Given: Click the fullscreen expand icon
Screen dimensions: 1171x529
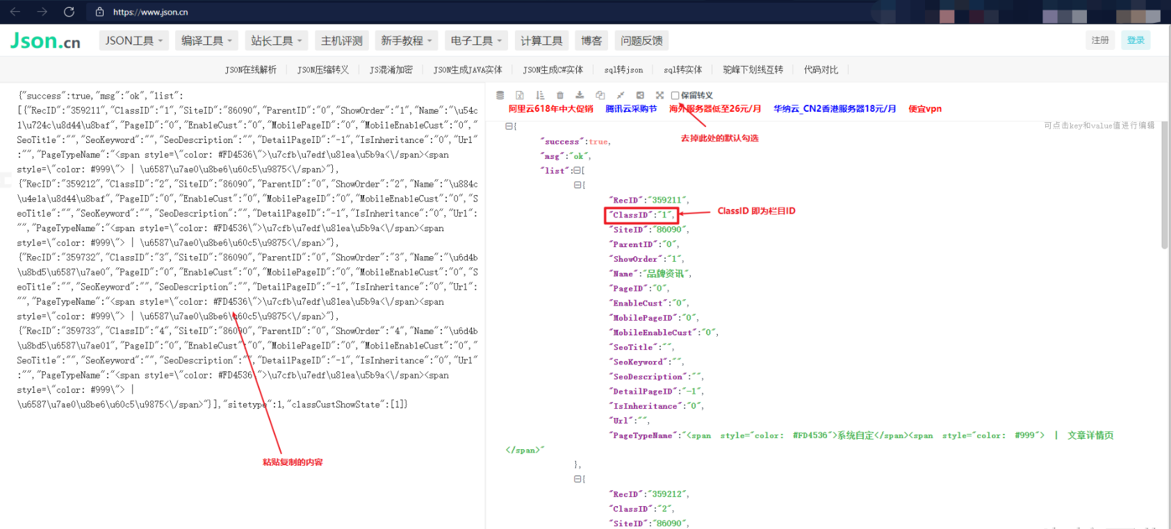Looking at the screenshot, I should pos(660,95).
